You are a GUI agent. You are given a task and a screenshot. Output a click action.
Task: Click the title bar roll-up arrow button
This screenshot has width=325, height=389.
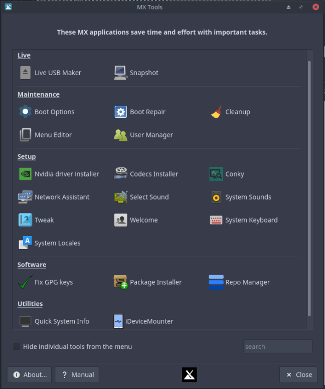tap(288, 7)
